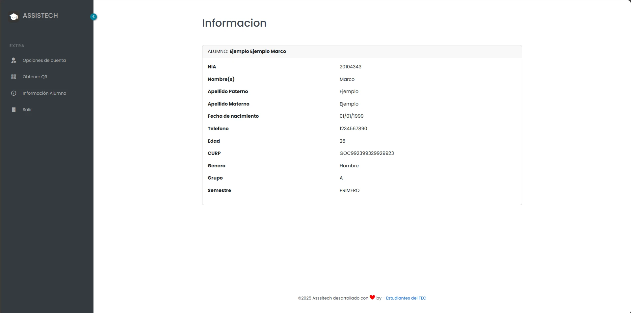Select Salir to log out

(27, 109)
